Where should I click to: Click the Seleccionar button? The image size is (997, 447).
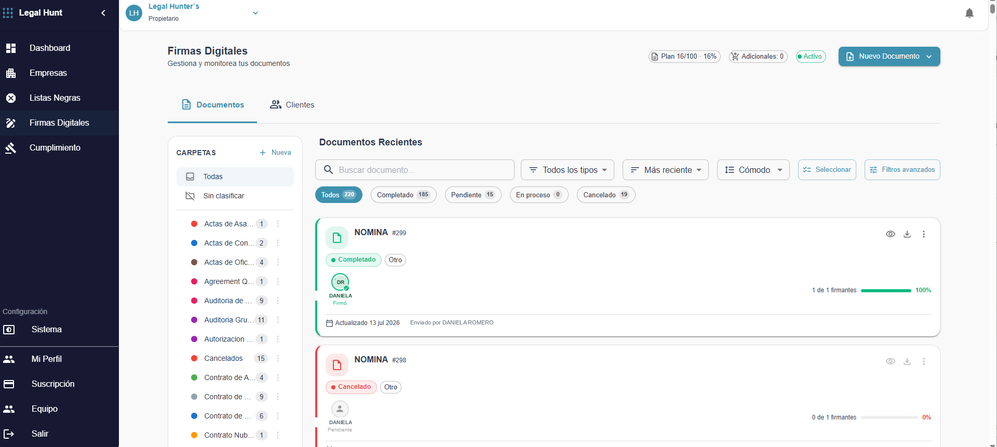(827, 170)
